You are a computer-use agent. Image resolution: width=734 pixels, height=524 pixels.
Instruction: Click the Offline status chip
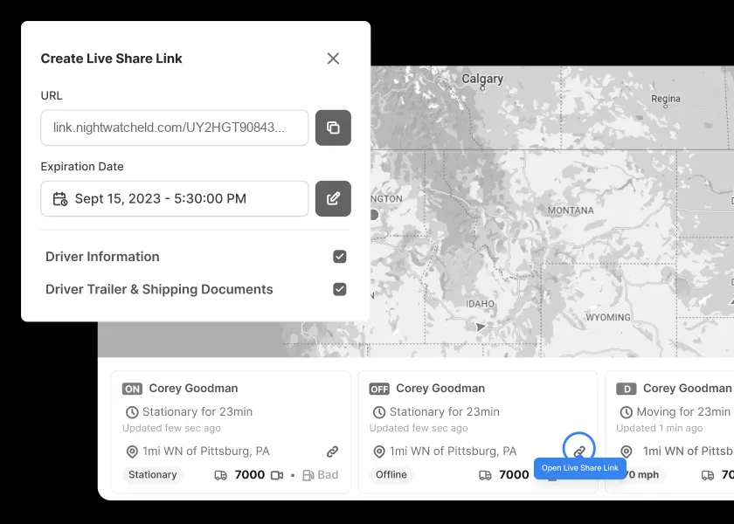391,475
